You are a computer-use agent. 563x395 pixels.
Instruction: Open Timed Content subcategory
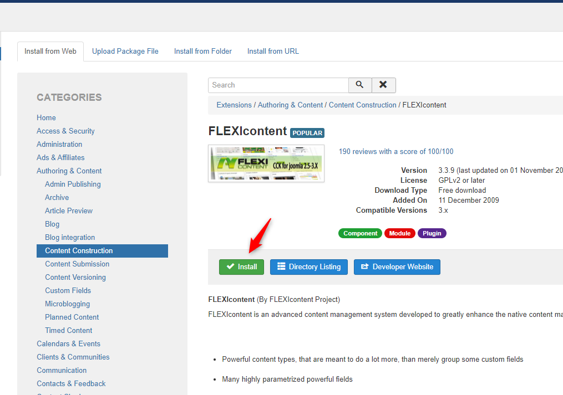pyautogui.click(x=68, y=330)
